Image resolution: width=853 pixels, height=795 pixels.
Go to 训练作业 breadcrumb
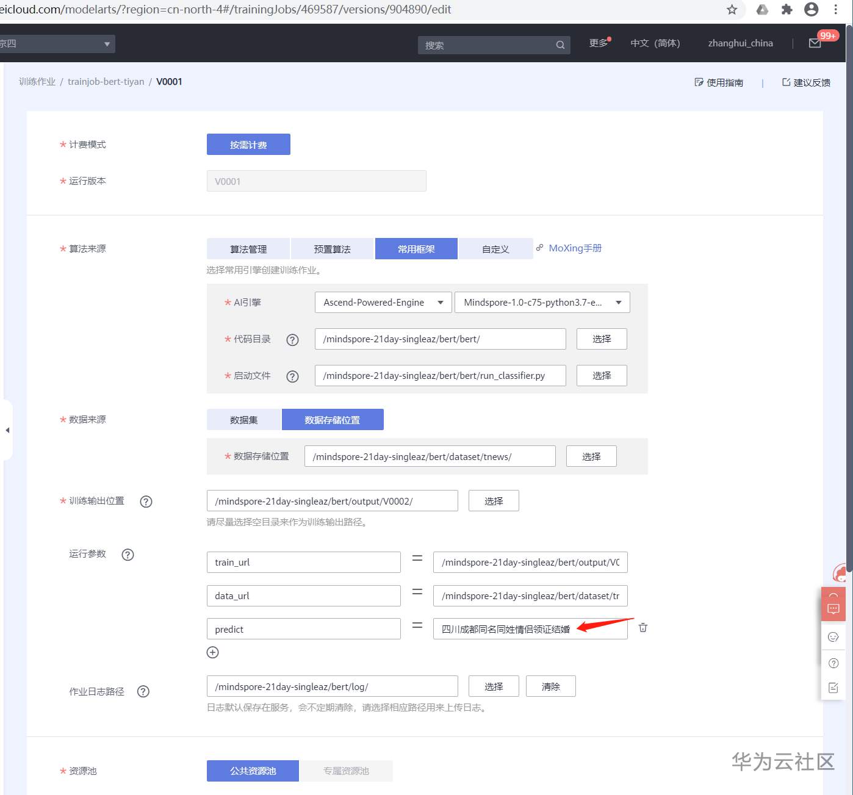(x=37, y=82)
